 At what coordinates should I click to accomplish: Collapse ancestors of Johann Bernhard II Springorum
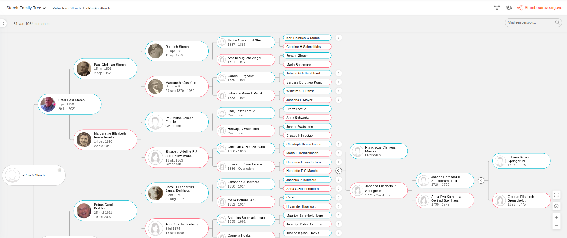pos(481,180)
